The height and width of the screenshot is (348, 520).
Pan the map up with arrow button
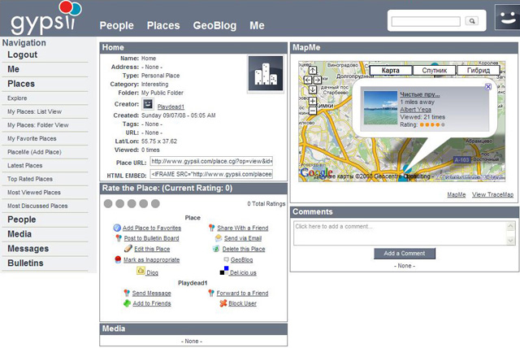[313, 70]
